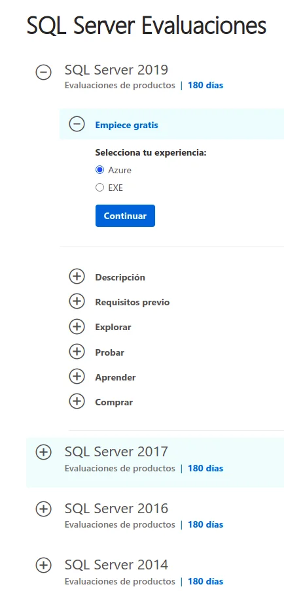Open the Empiece gratis link
This screenshot has height=591, width=284.
126,125
